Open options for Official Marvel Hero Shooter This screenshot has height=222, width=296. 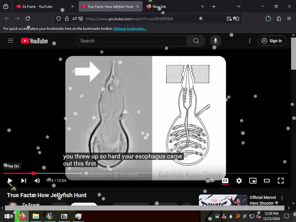click(x=282, y=198)
